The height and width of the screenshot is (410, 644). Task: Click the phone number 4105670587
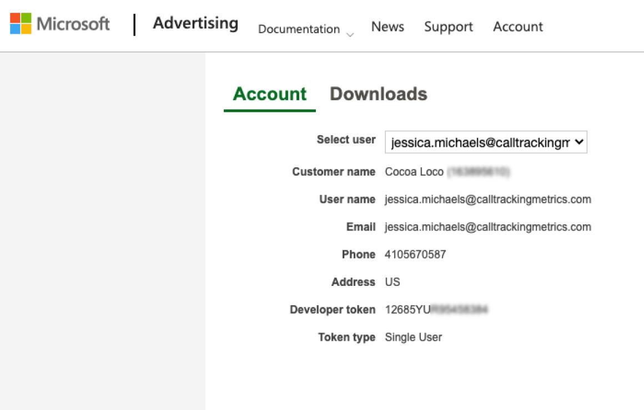415,255
